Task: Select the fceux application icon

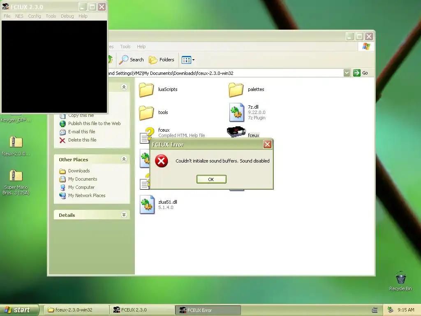Action: [236, 131]
